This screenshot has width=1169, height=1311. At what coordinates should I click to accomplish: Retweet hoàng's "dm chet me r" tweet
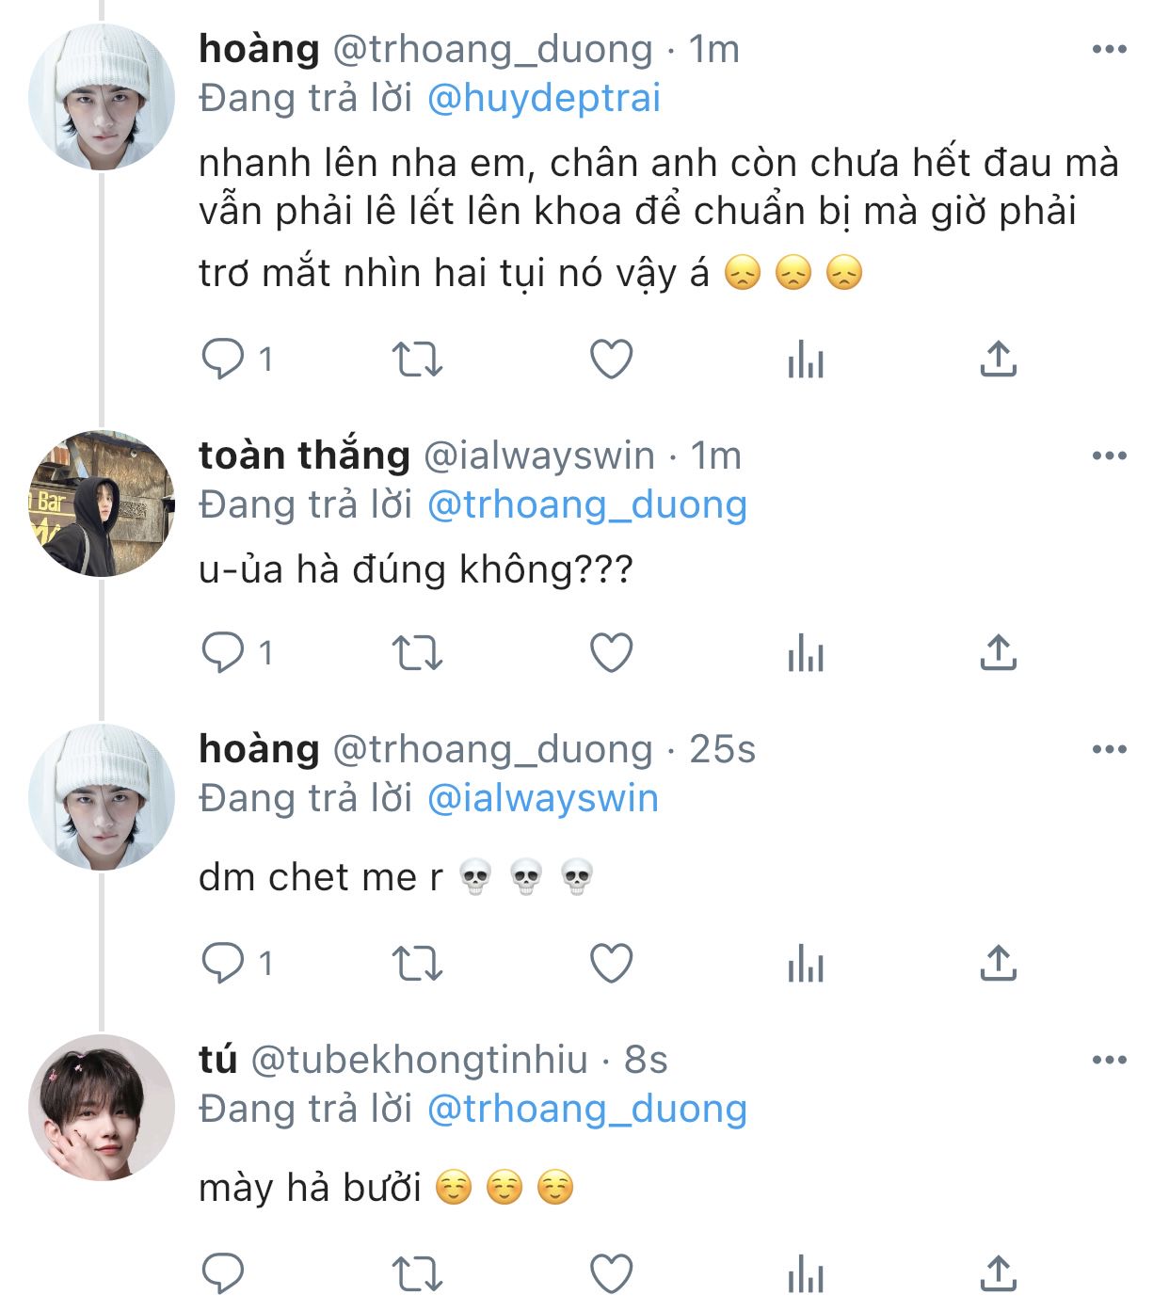pos(416,964)
